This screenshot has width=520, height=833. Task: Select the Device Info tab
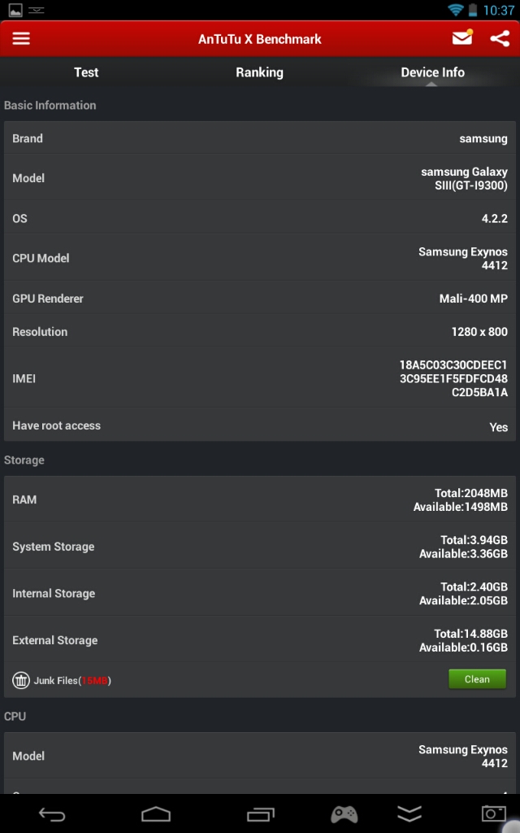click(432, 72)
